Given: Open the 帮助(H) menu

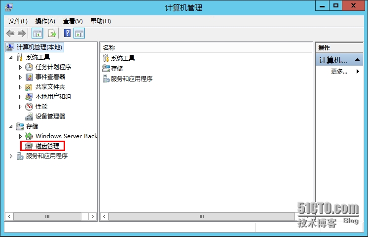Looking at the screenshot, I should pos(101,21).
